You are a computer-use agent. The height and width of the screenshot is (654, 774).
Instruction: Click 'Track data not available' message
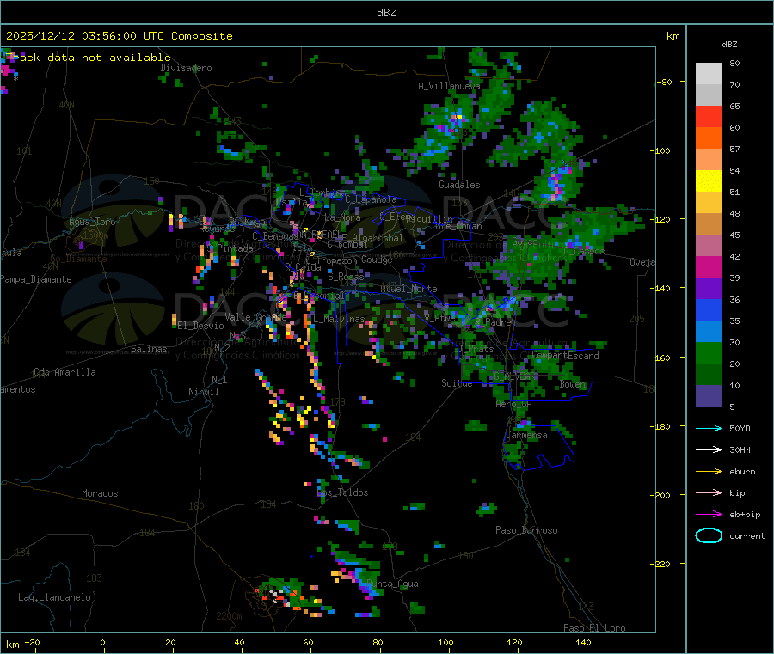click(89, 58)
